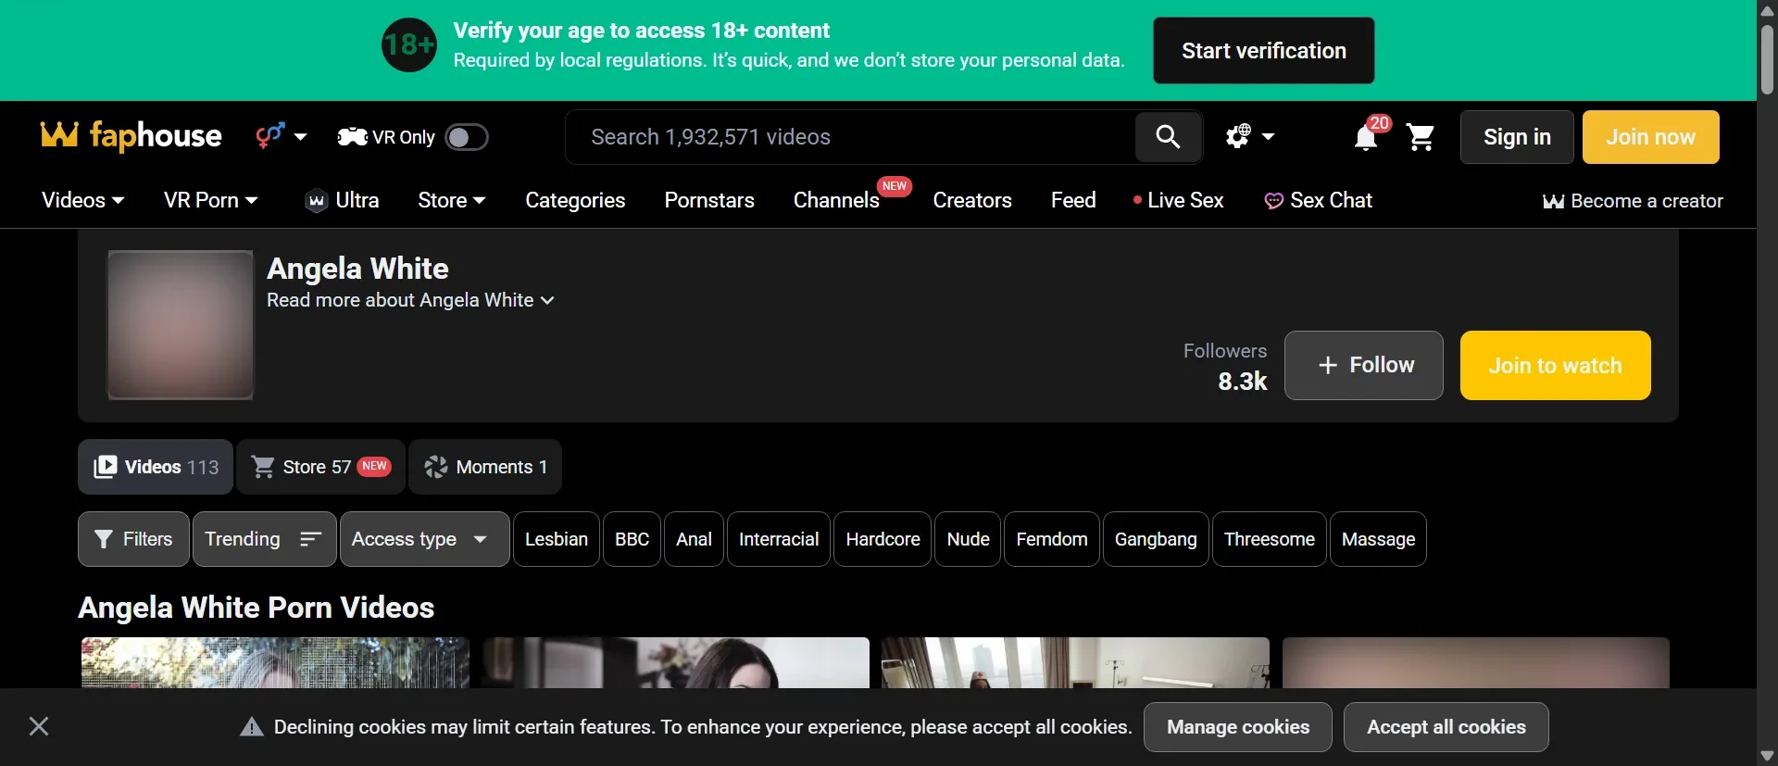Click the 18+ badge icon
The width and height of the screenshot is (1778, 766).
(409, 44)
